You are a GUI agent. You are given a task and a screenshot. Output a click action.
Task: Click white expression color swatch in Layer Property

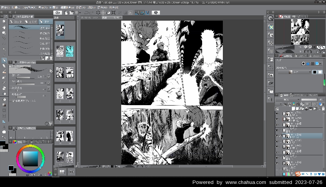(320, 72)
